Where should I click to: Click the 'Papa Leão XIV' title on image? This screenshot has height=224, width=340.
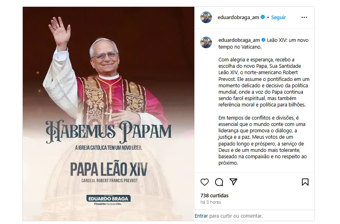[109, 169]
